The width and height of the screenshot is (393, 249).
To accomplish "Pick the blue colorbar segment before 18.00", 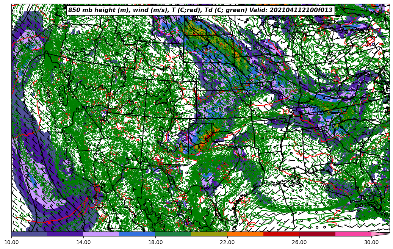I will (x=137, y=234).
